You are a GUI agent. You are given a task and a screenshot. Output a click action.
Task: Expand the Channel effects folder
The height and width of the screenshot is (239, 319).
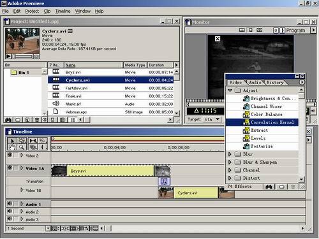[230, 170]
